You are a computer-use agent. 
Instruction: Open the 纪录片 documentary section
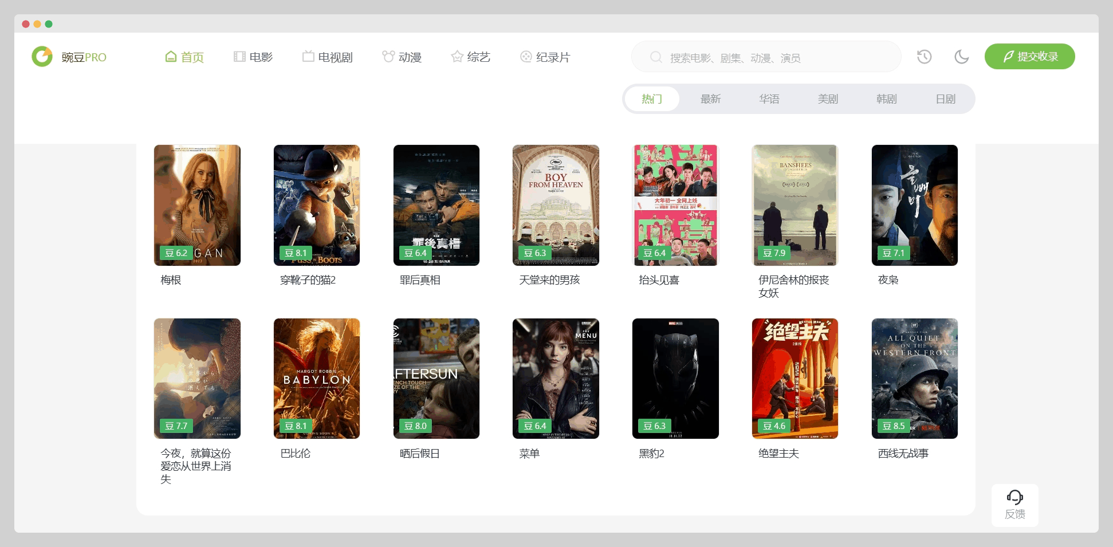[545, 57]
